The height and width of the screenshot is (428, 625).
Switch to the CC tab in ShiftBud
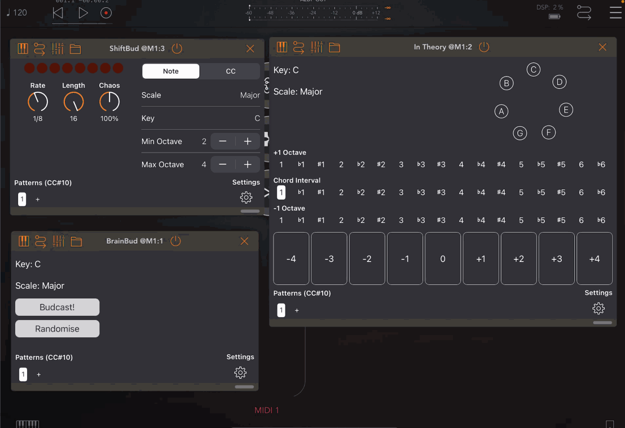pos(230,71)
